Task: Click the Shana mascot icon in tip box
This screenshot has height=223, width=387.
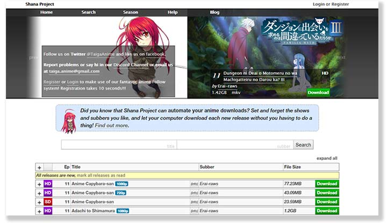Action: point(68,121)
